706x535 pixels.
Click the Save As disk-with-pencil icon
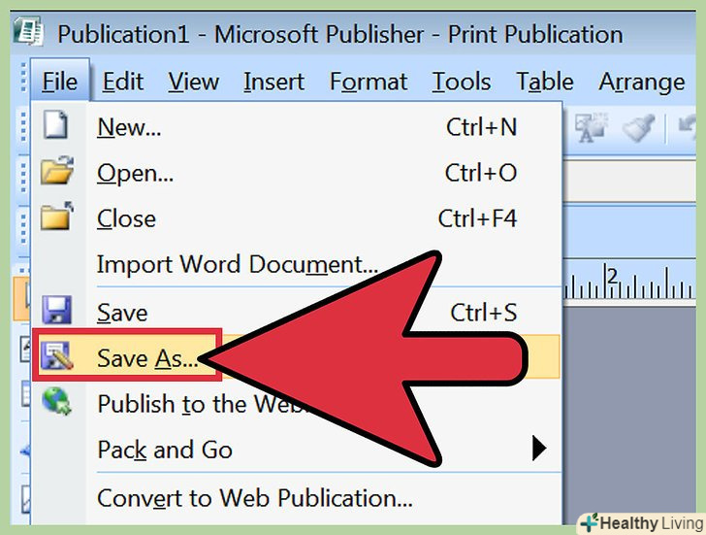[x=56, y=355]
